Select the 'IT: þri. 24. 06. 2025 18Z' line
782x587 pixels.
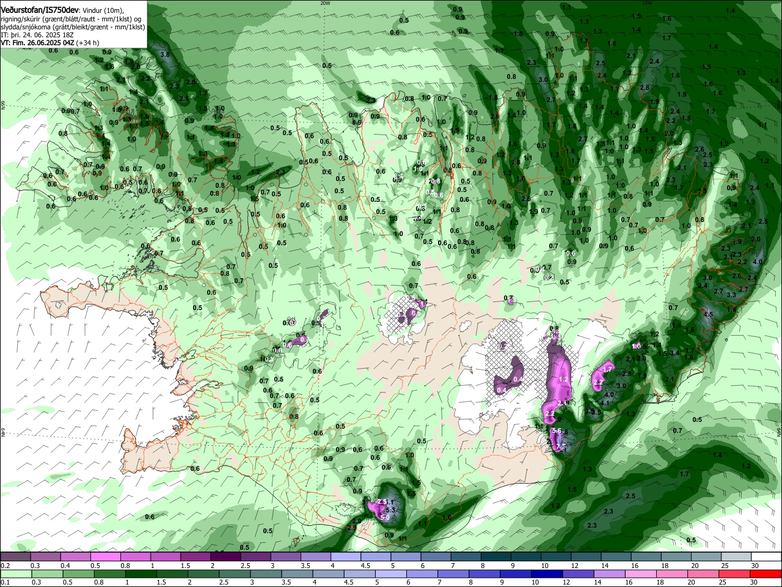point(37,35)
